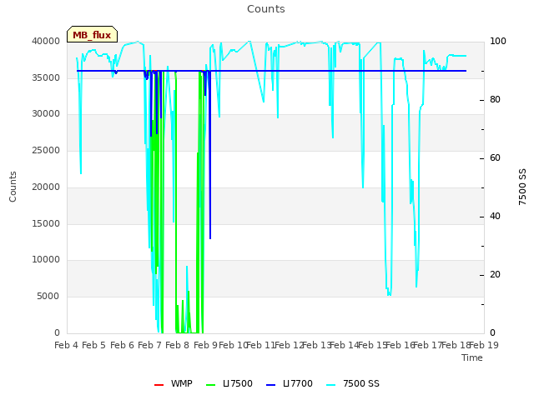Screen dimensions: 534x400
Task: Click the MB_flux label box
Action: pos(92,34)
